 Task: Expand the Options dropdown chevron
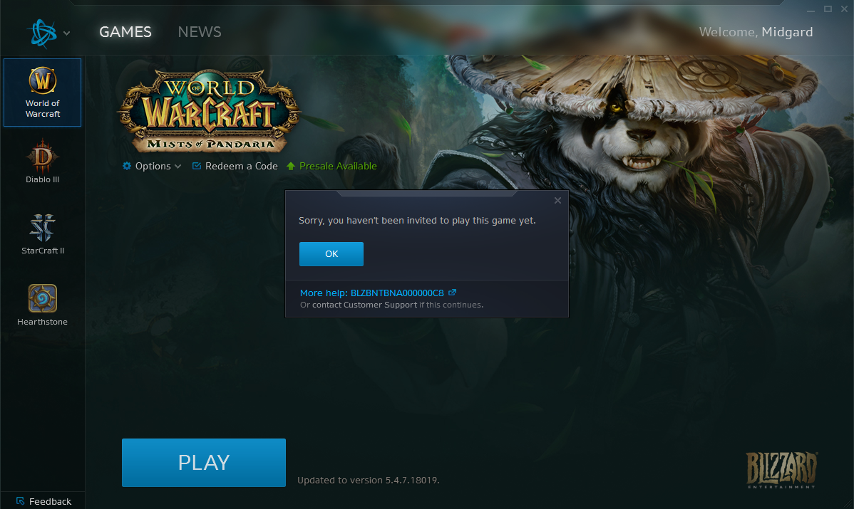[x=178, y=167]
